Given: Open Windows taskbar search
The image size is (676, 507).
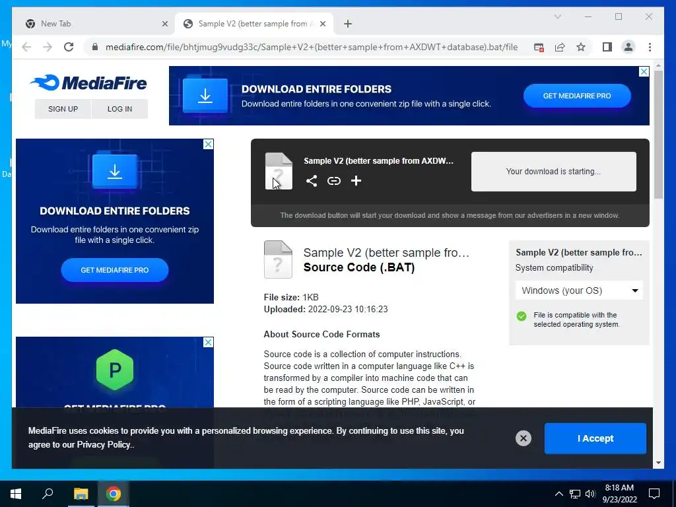Looking at the screenshot, I should [x=48, y=494].
